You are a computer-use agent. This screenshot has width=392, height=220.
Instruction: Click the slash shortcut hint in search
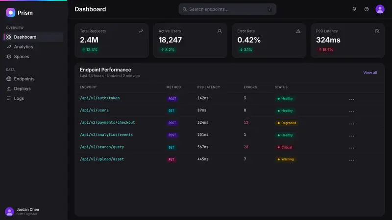coord(269,9)
